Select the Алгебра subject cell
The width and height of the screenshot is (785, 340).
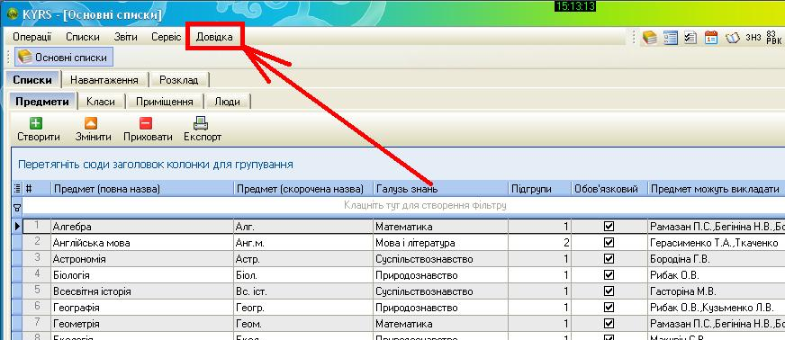pyautogui.click(x=142, y=227)
